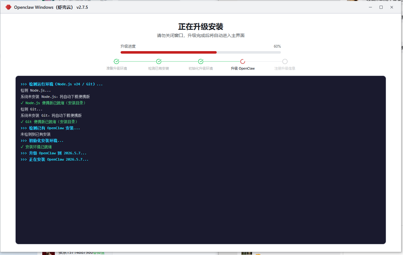Screen dimensions: 403x255
Task: Click log line 未检测到已有安装
Action: tap(36, 134)
